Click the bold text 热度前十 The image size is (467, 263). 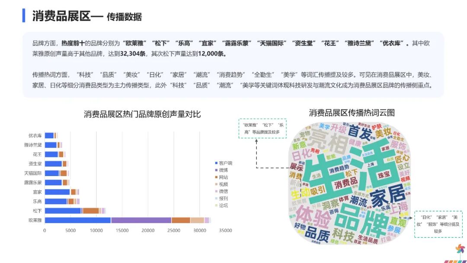pos(73,43)
